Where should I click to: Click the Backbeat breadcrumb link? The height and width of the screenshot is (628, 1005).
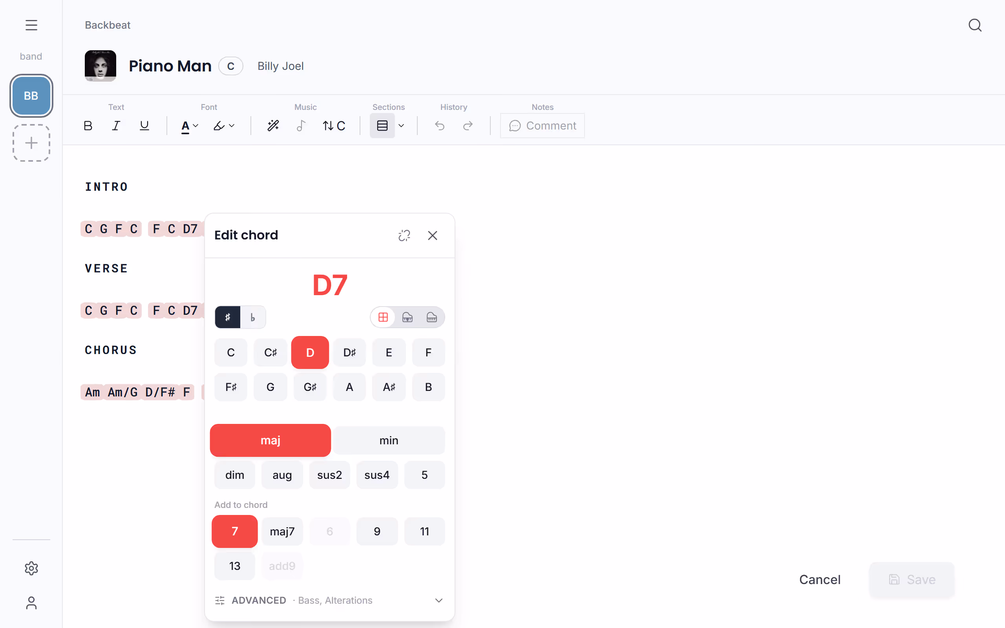[108, 26]
